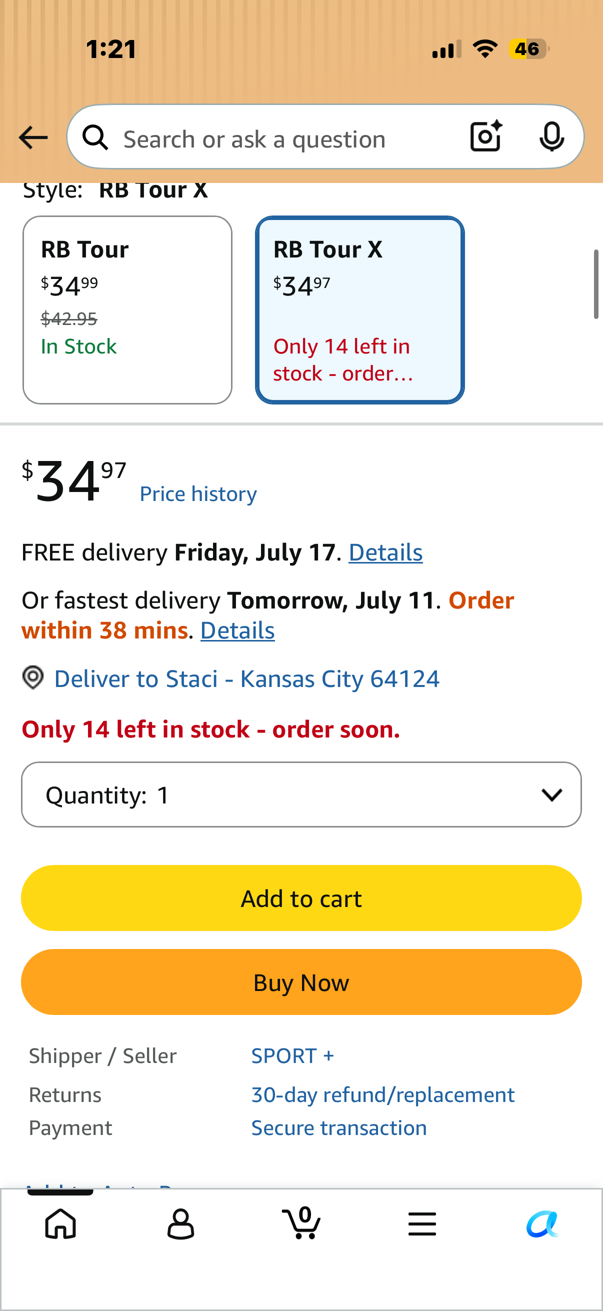Open the Alexa assistant icon
The height and width of the screenshot is (1311, 603).
(542, 1223)
